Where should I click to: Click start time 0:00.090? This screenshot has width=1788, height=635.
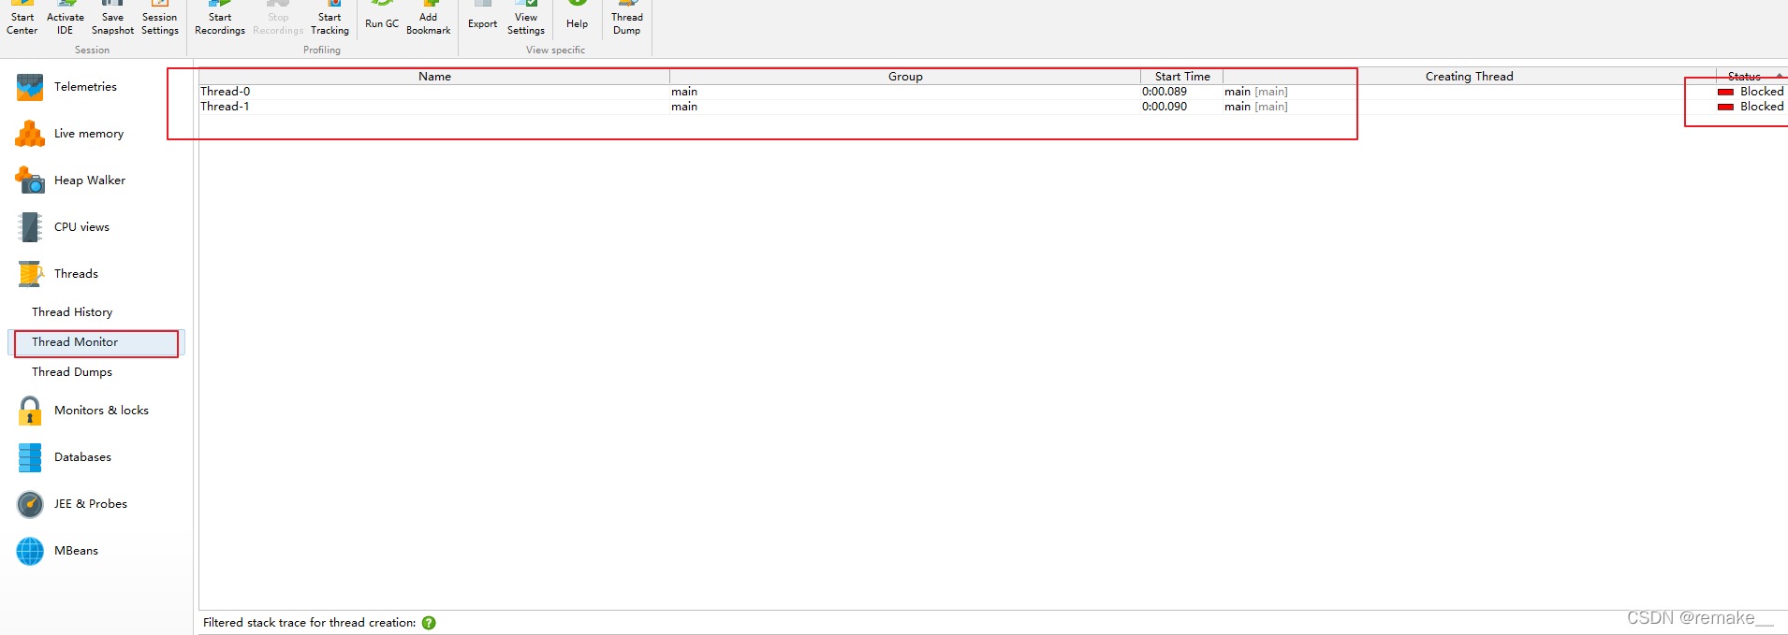tap(1165, 107)
